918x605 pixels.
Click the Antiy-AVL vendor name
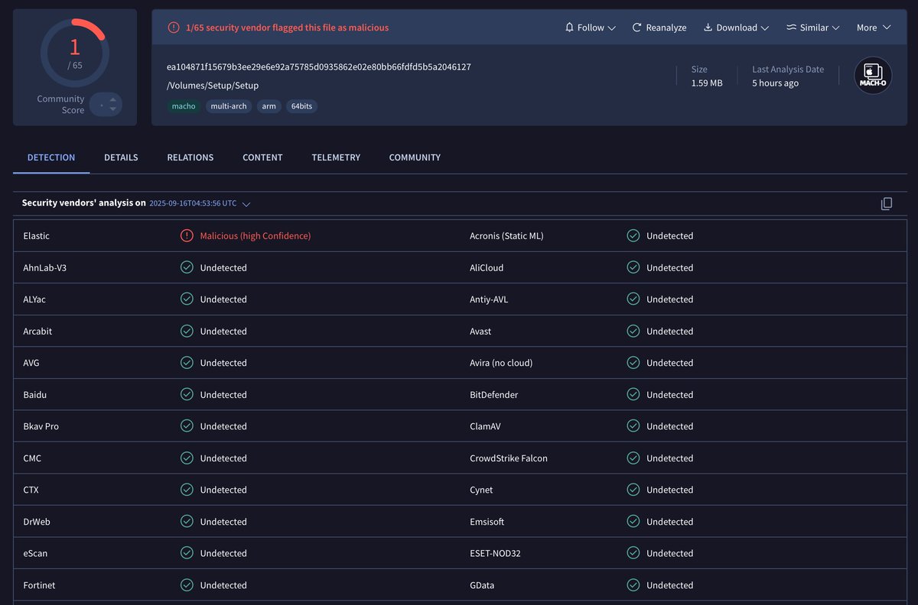point(489,299)
